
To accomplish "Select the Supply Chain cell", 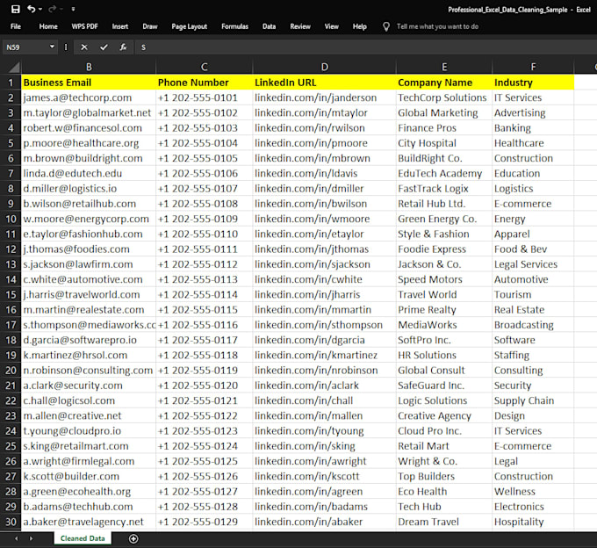I will (533, 400).
